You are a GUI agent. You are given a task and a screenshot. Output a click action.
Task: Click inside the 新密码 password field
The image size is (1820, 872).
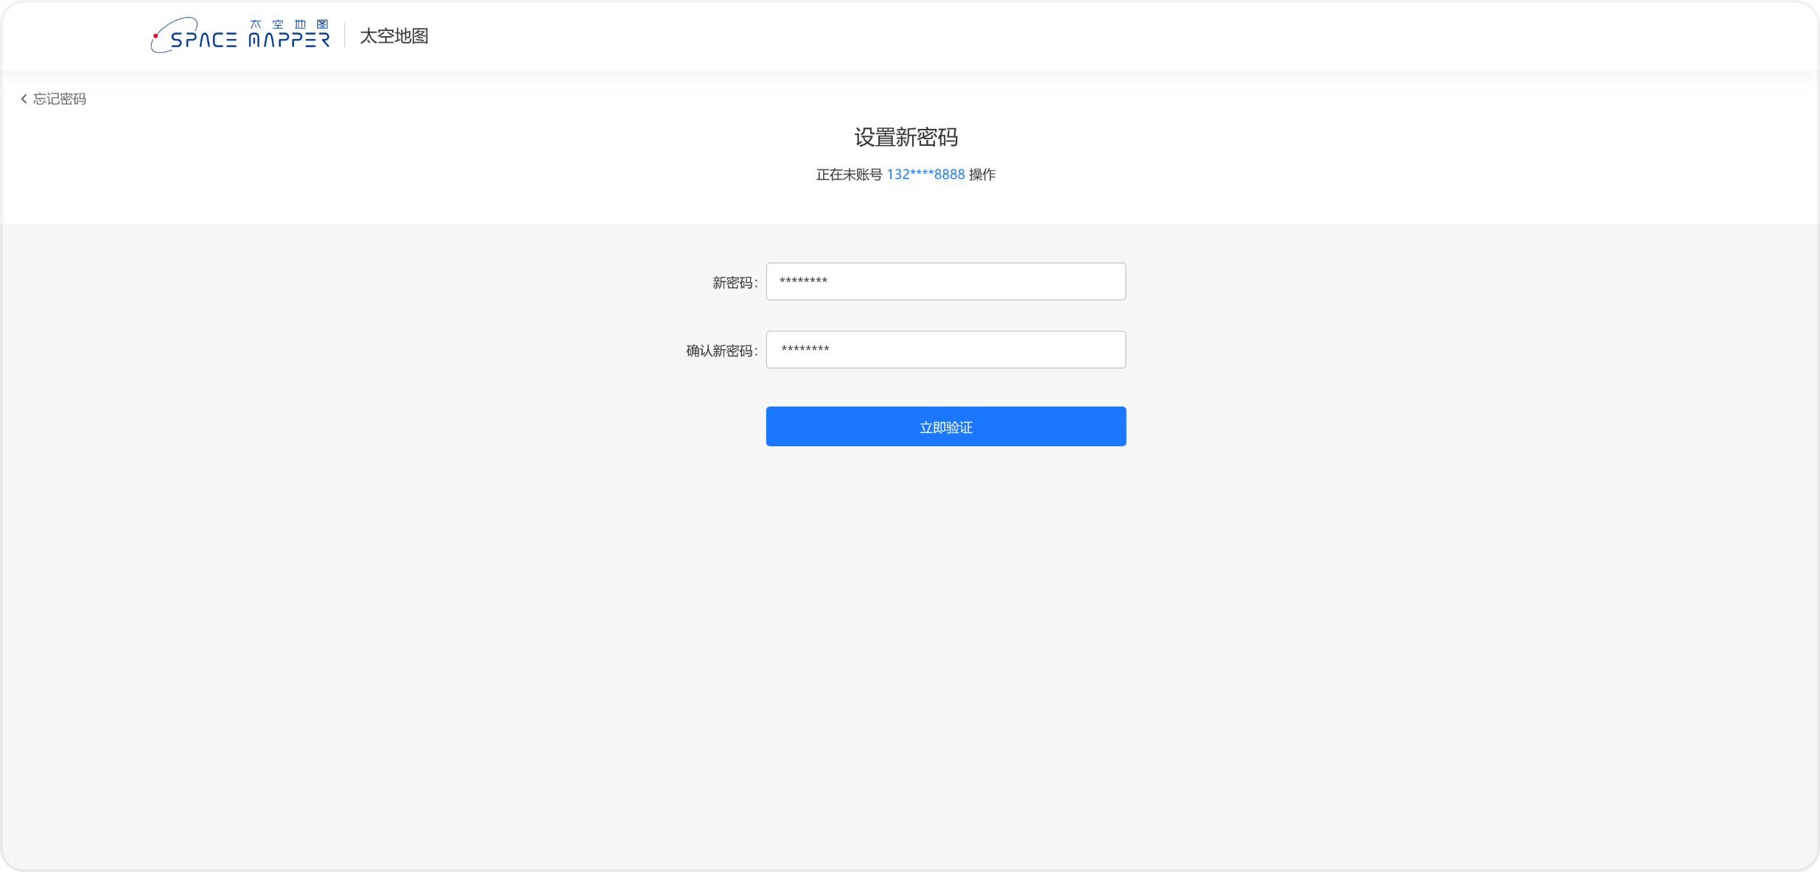pos(945,281)
